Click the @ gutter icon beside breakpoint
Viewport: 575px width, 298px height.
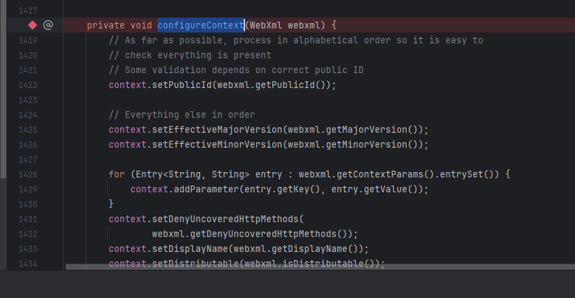[48, 25]
